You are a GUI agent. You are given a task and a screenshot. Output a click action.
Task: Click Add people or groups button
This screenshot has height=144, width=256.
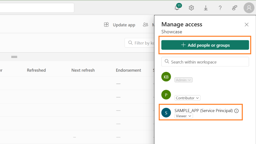coord(205,45)
